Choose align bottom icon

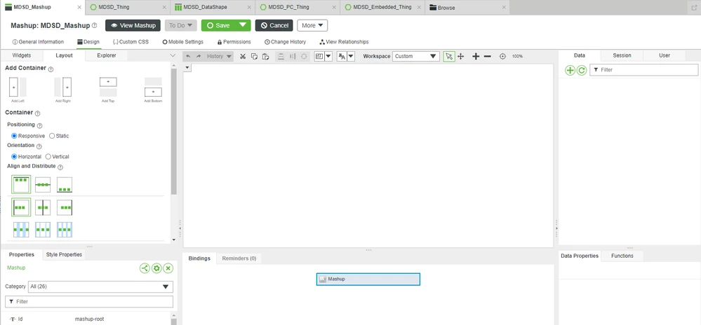tap(65, 184)
